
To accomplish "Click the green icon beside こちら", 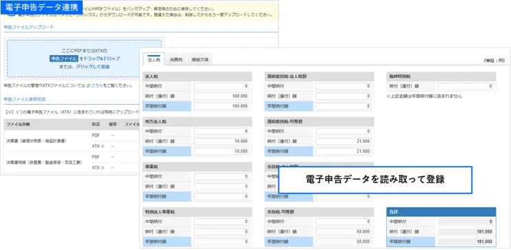I will 88,85.
